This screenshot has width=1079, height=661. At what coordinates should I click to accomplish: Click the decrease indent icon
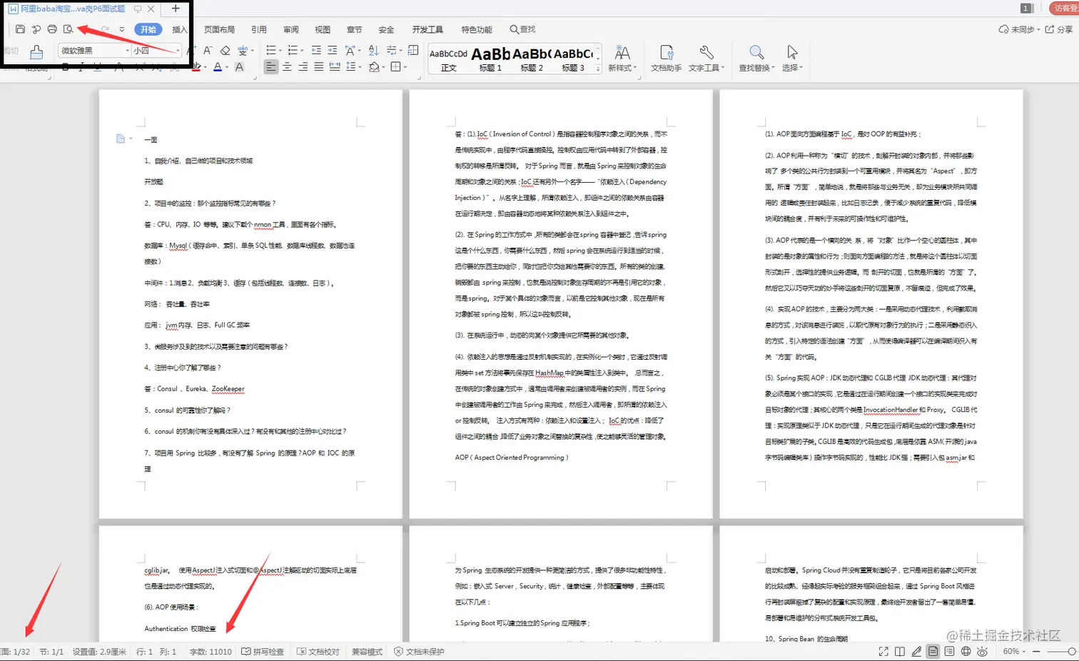coord(316,51)
